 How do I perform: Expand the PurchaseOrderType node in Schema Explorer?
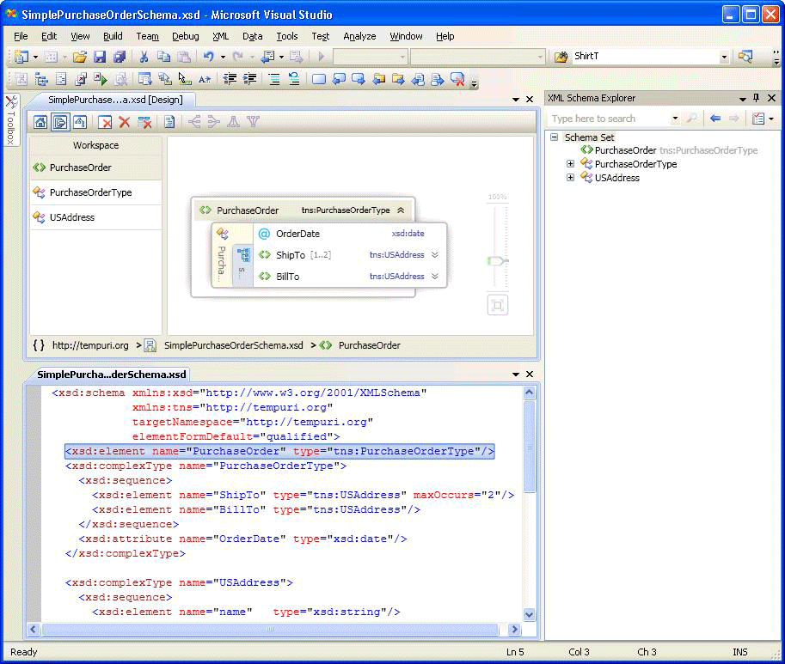[x=571, y=164]
